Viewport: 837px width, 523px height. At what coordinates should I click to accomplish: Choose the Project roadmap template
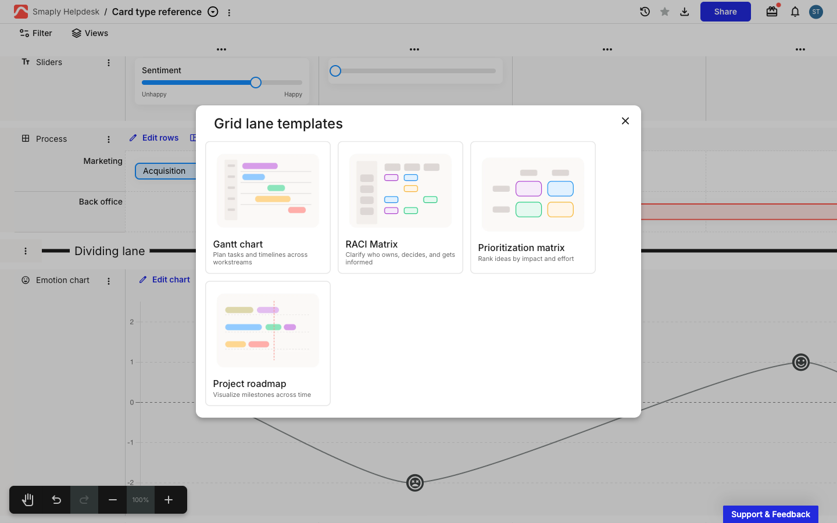(x=268, y=343)
